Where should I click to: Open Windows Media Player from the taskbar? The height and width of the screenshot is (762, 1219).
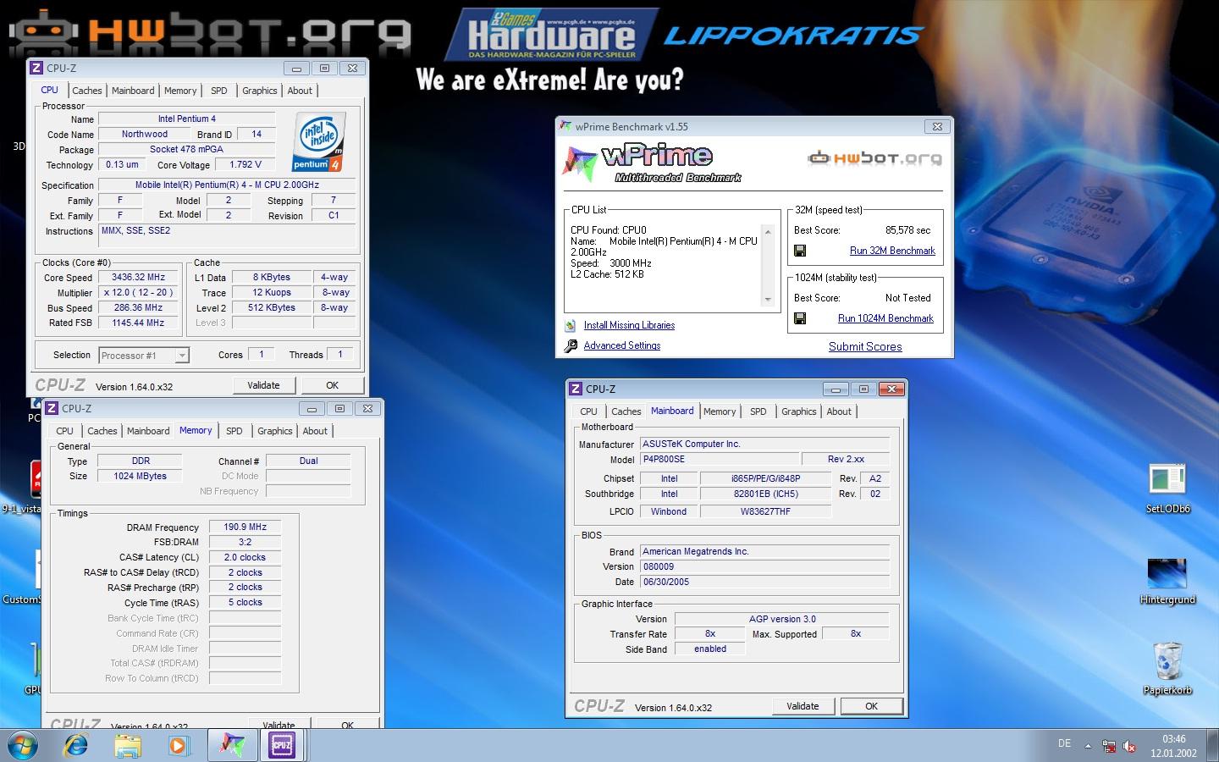click(x=178, y=745)
